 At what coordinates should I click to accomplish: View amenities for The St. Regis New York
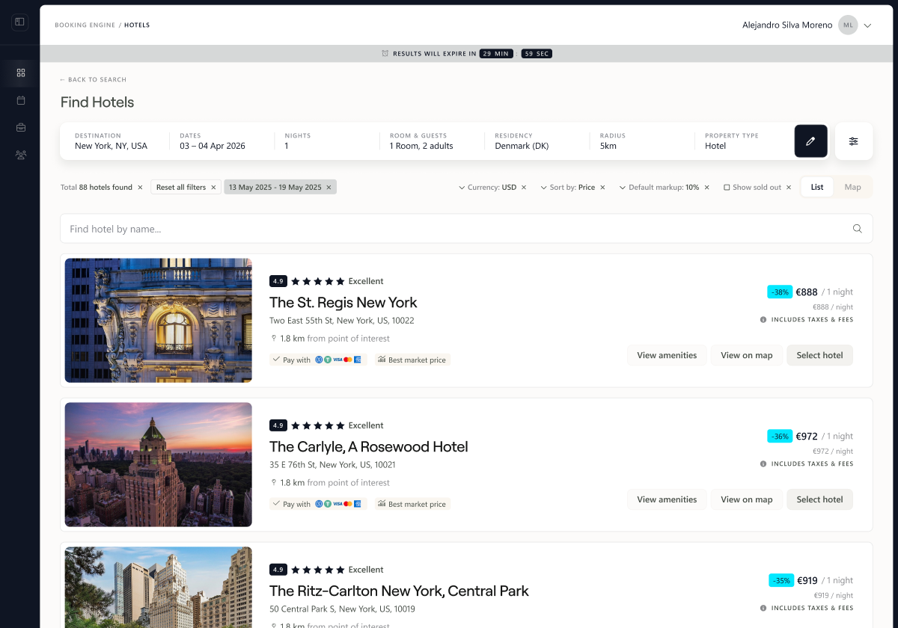[x=667, y=355]
